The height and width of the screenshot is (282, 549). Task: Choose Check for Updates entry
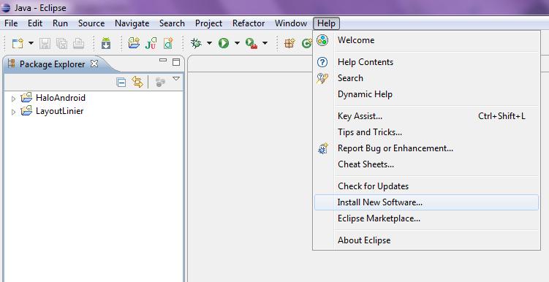426,186
